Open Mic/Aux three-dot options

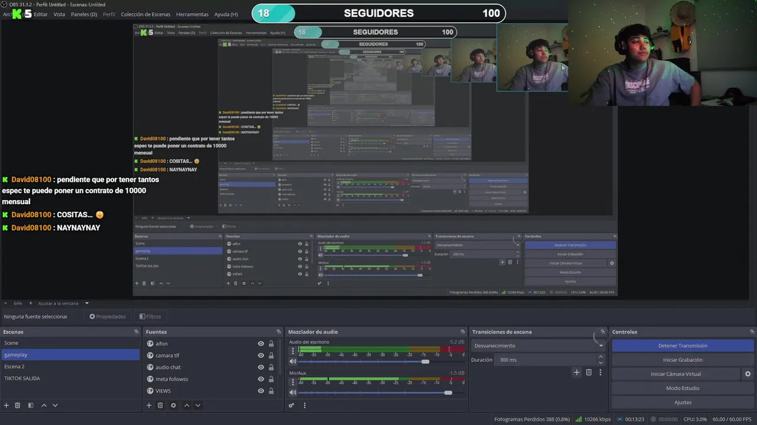[293, 382]
